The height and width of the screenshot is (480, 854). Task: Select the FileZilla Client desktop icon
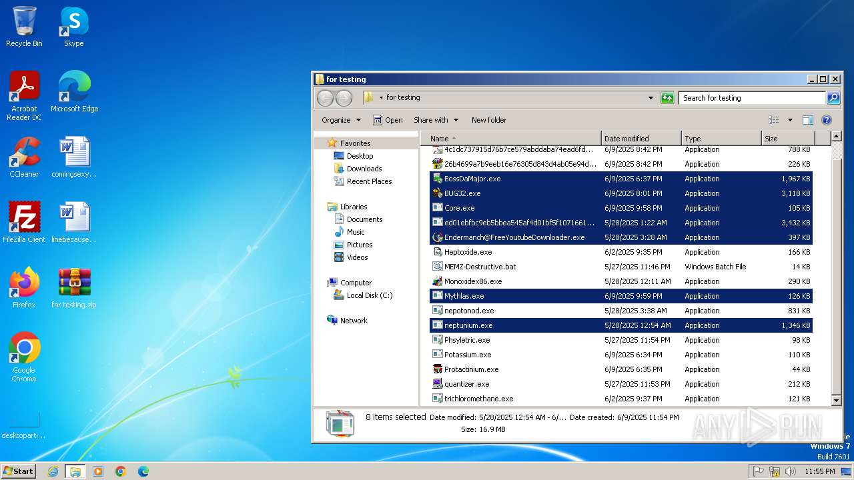(24, 222)
